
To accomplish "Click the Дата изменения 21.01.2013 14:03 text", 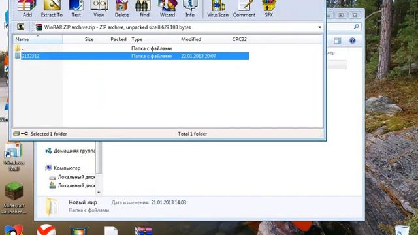I will 149,202.
